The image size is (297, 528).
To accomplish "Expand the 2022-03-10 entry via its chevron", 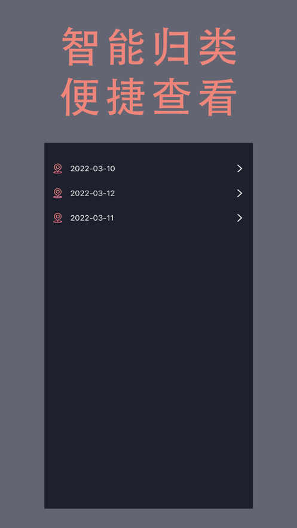I will [x=240, y=169].
